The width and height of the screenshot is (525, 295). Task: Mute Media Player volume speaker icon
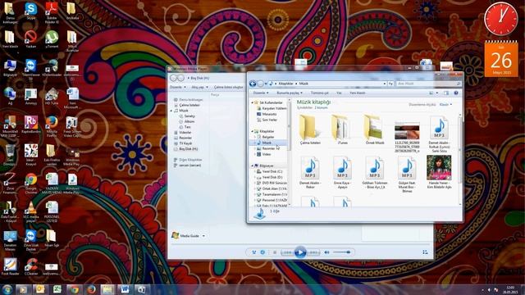coord(326,252)
